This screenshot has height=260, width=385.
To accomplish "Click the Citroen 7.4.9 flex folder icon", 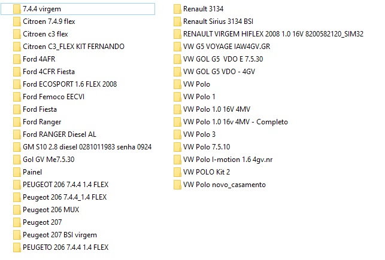I will [x=16, y=22].
